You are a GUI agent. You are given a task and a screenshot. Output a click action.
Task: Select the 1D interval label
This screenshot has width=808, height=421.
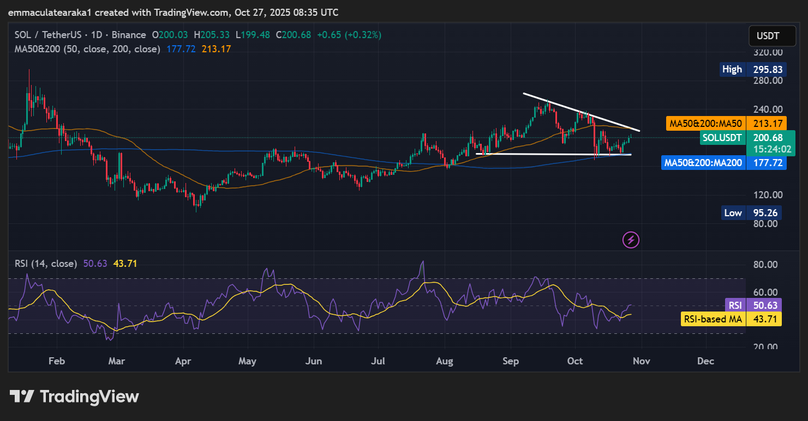(x=97, y=35)
